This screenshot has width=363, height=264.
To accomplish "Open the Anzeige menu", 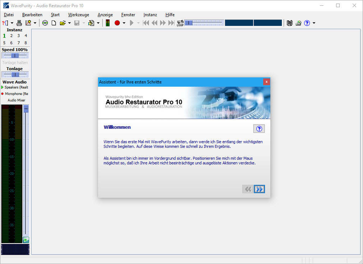I will pyautogui.click(x=105, y=15).
